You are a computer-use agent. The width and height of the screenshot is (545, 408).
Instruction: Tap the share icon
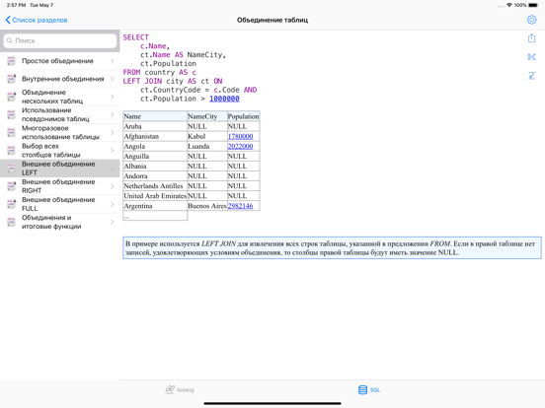531,37
